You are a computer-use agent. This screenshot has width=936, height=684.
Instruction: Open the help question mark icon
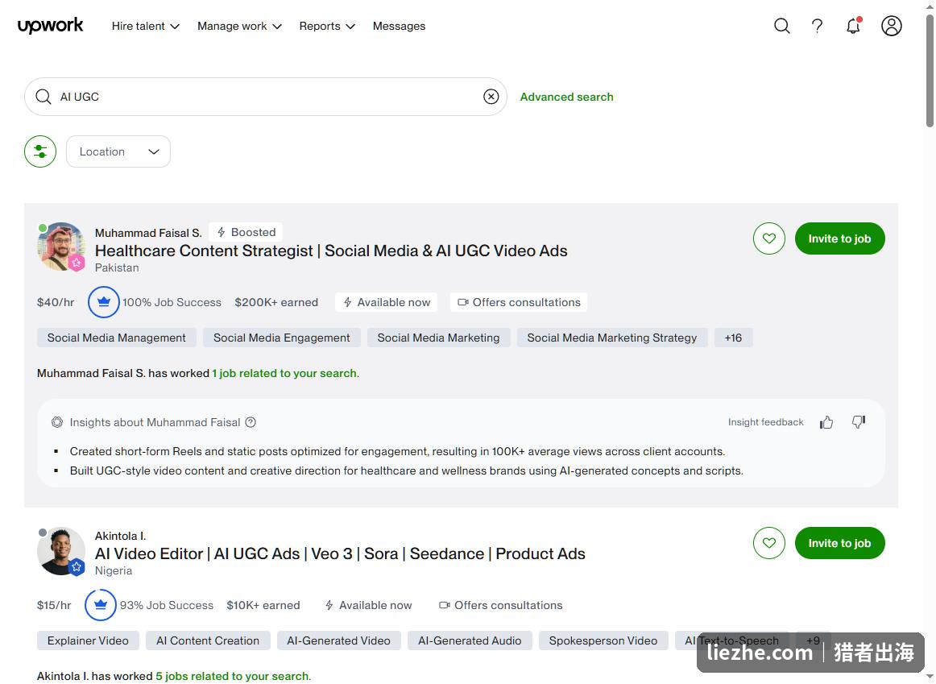click(x=818, y=26)
